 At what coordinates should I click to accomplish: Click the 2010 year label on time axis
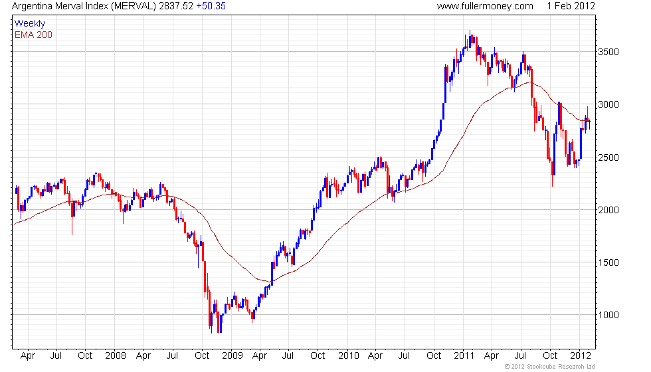tap(348, 355)
